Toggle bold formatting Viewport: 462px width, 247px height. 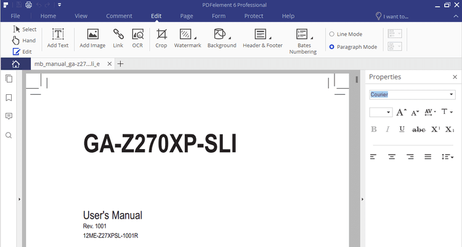point(374,129)
